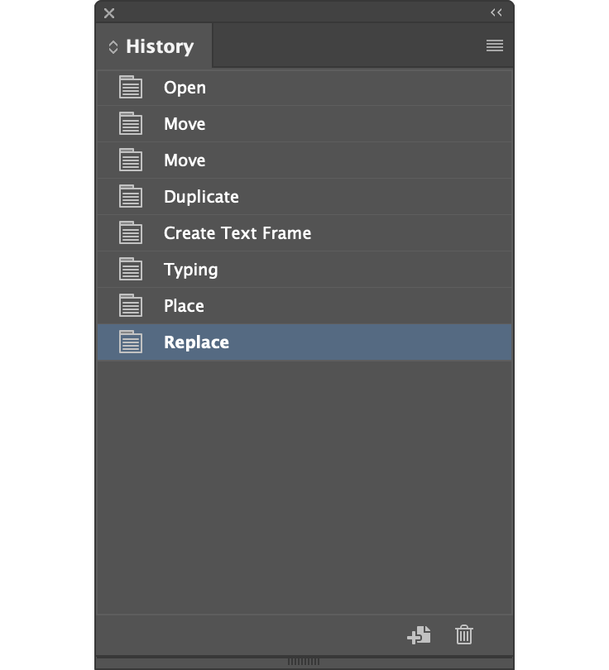
Task: Revert to the Open history state
Action: click(x=185, y=88)
